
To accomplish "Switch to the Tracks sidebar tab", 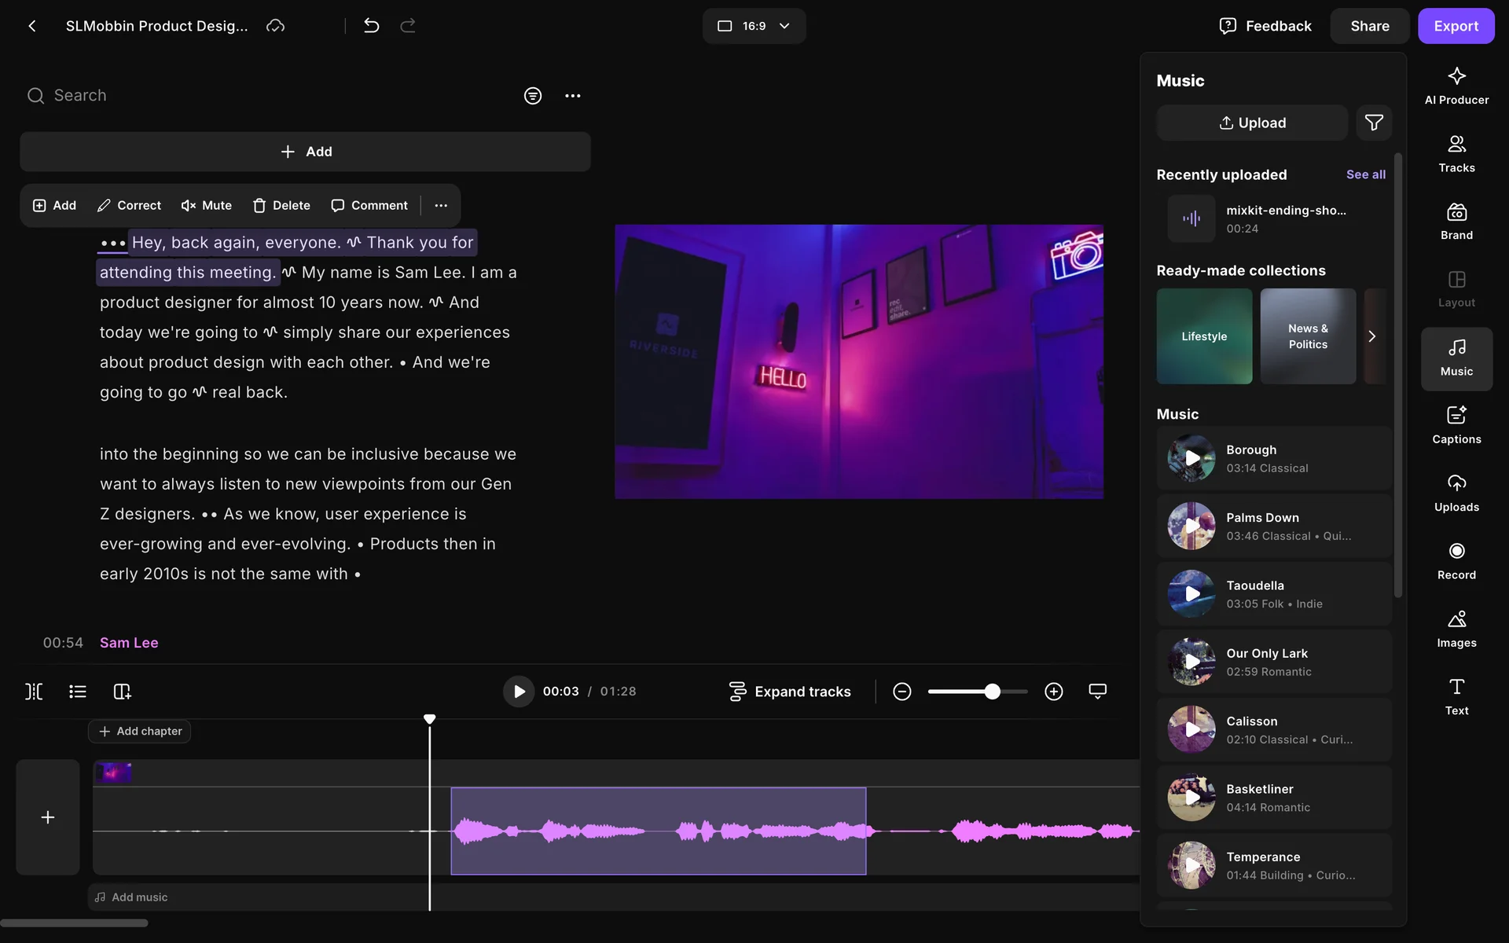I will 1456,154.
